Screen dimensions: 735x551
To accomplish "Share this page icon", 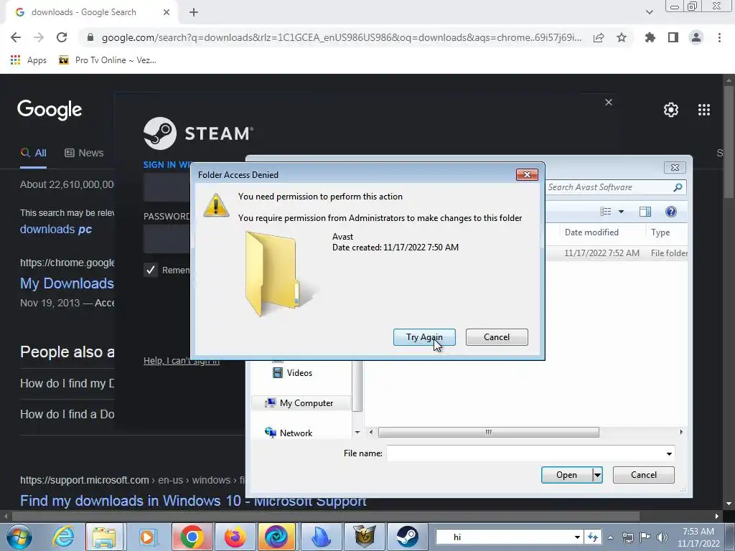I will 599,37.
